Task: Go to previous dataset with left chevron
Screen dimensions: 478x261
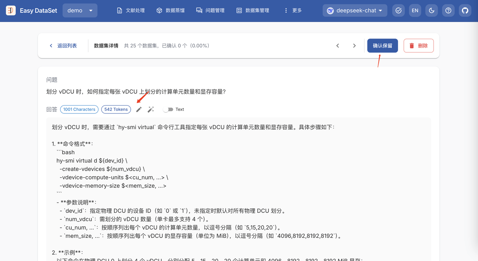Action: click(x=338, y=46)
